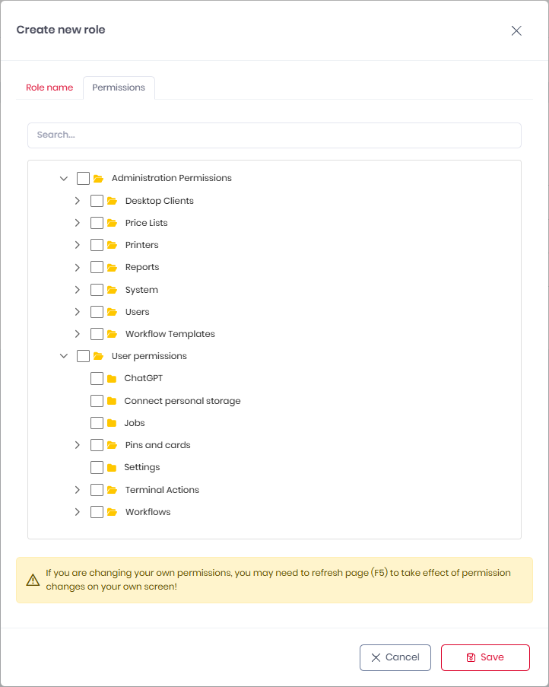Click the permissions Search field
The height and width of the screenshot is (687, 549).
pyautogui.click(x=274, y=135)
